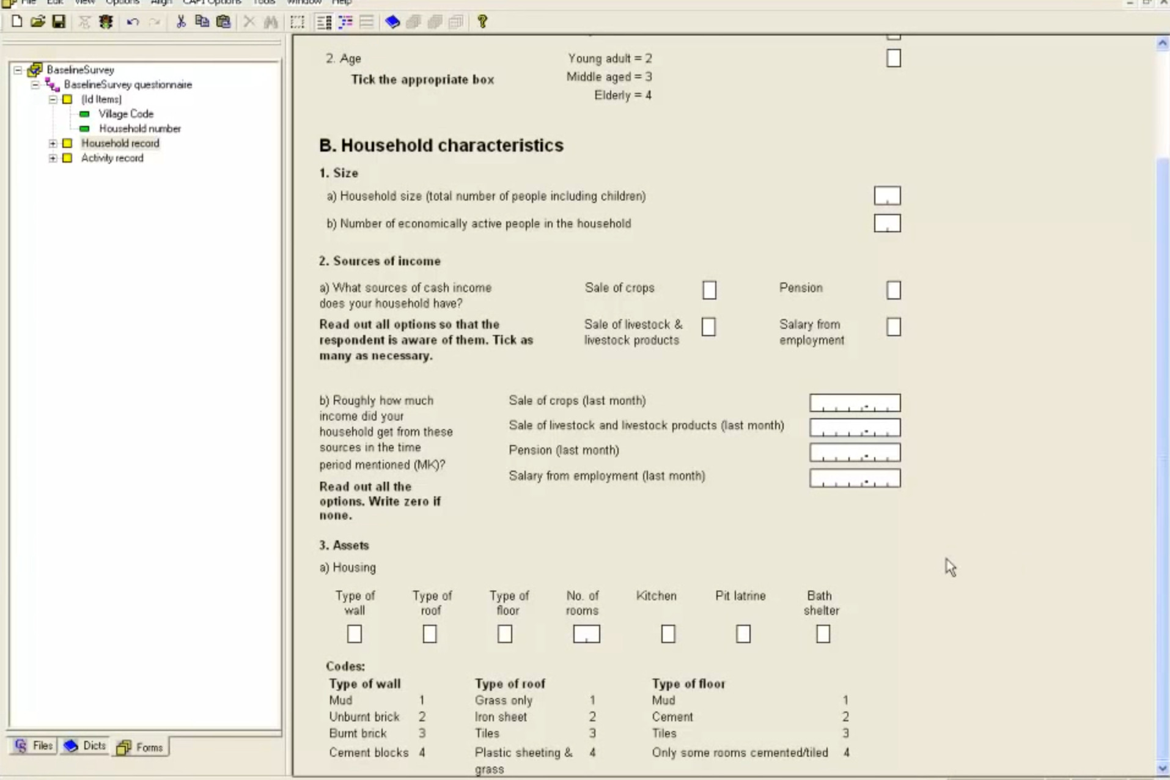Open help with the question mark icon
This screenshot has height=780, width=1170.
coord(483,22)
